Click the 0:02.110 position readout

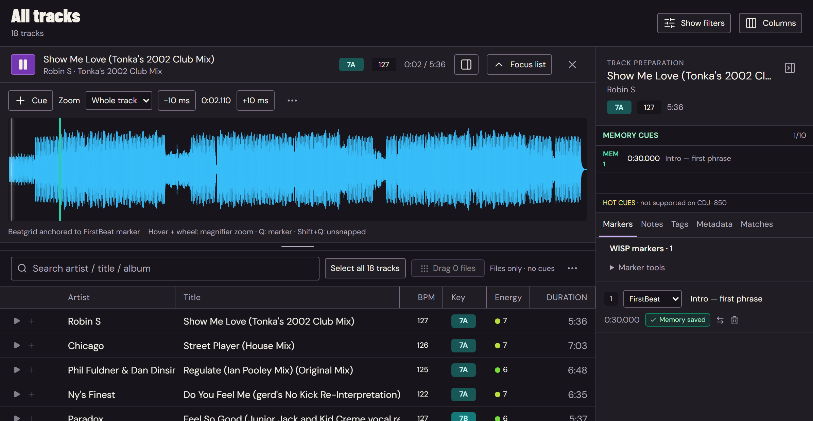pos(216,100)
